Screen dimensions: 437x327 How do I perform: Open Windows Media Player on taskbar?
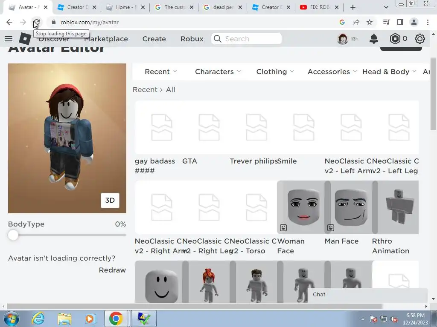90,318
